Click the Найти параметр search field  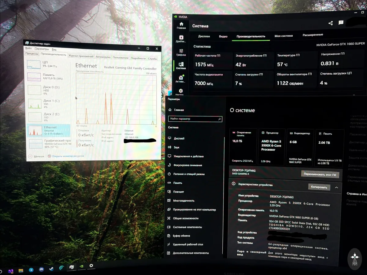[195, 119]
